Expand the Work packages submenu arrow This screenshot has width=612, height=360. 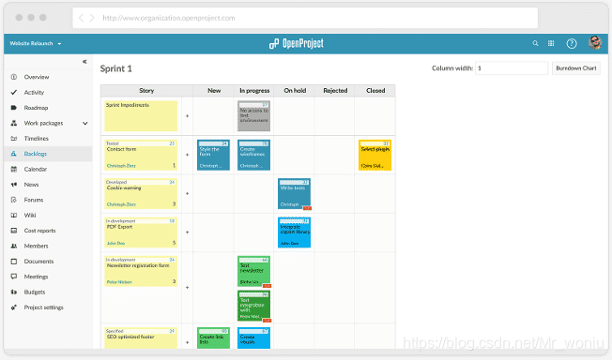(85, 123)
